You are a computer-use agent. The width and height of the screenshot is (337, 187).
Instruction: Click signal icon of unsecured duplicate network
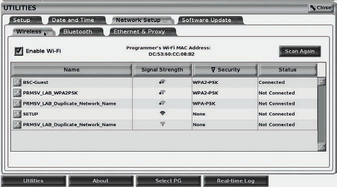[x=162, y=123]
